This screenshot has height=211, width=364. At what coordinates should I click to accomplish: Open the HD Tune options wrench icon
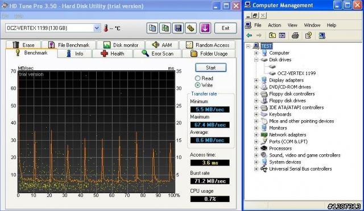[191, 28]
